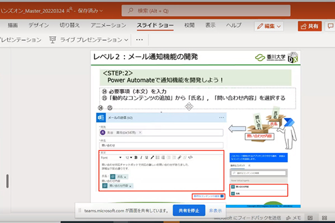Click the Bold B icon in editor
Viewport: 335px width, 223px height.
pyautogui.click(x=136, y=157)
